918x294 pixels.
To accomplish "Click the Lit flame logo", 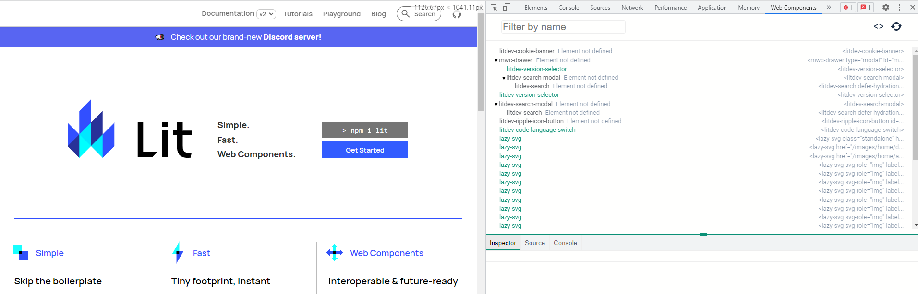I will (91, 129).
